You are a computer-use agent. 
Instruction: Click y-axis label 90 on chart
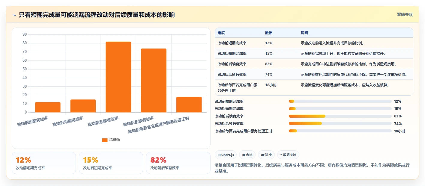tap(25, 34)
